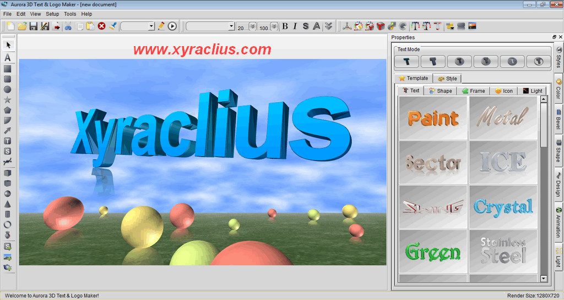The image size is (564, 300).
Task: Select the 3D sphere tool
Action: [8, 193]
